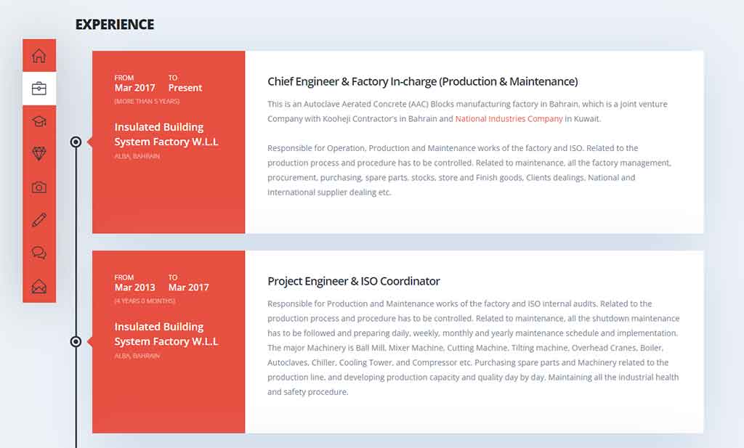Open the graduation cap Education icon

(39, 121)
